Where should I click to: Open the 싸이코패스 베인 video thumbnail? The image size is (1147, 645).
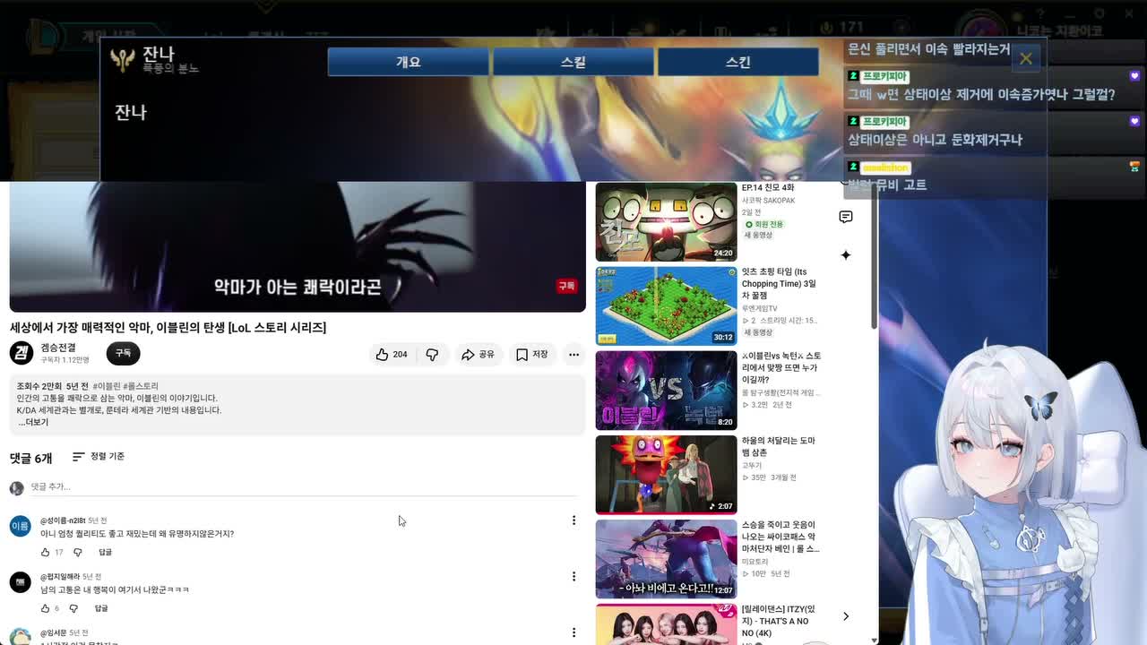coord(666,558)
